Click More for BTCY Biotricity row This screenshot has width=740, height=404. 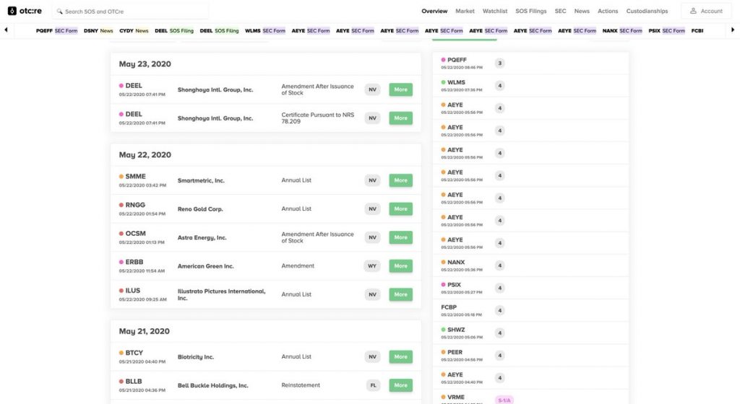coord(400,357)
